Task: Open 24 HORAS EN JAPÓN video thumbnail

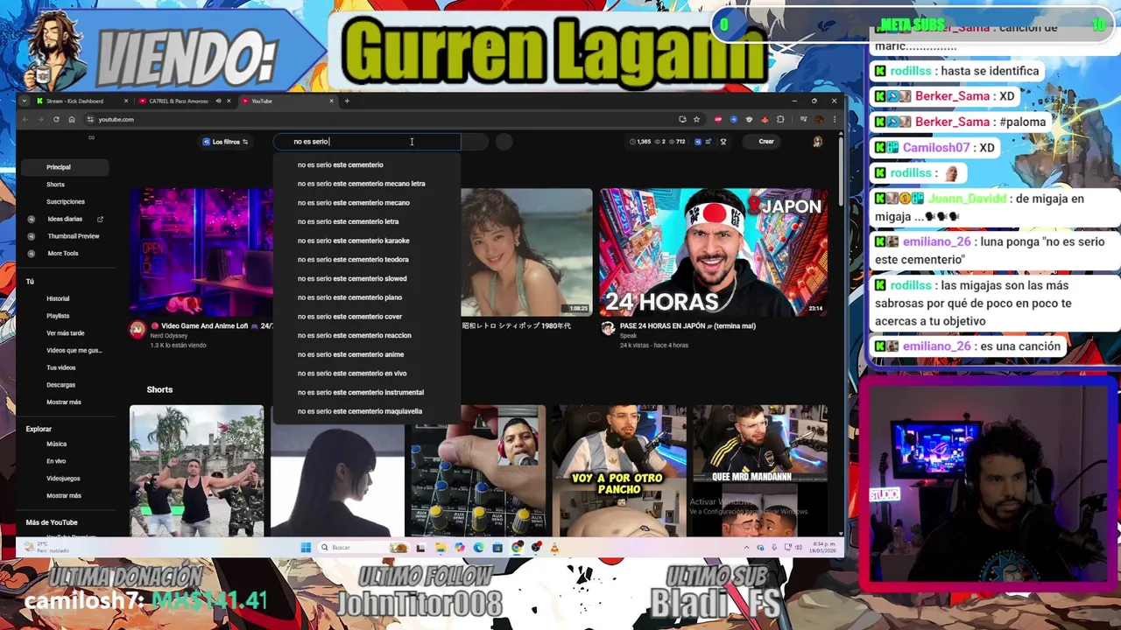Action: [713, 251]
